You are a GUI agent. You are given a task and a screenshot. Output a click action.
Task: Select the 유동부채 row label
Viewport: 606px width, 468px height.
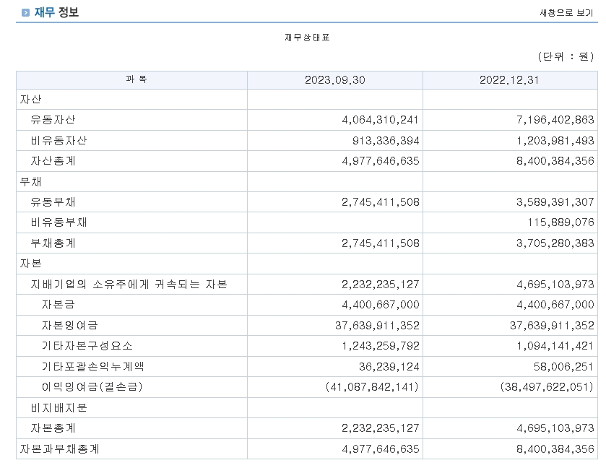[x=53, y=202]
